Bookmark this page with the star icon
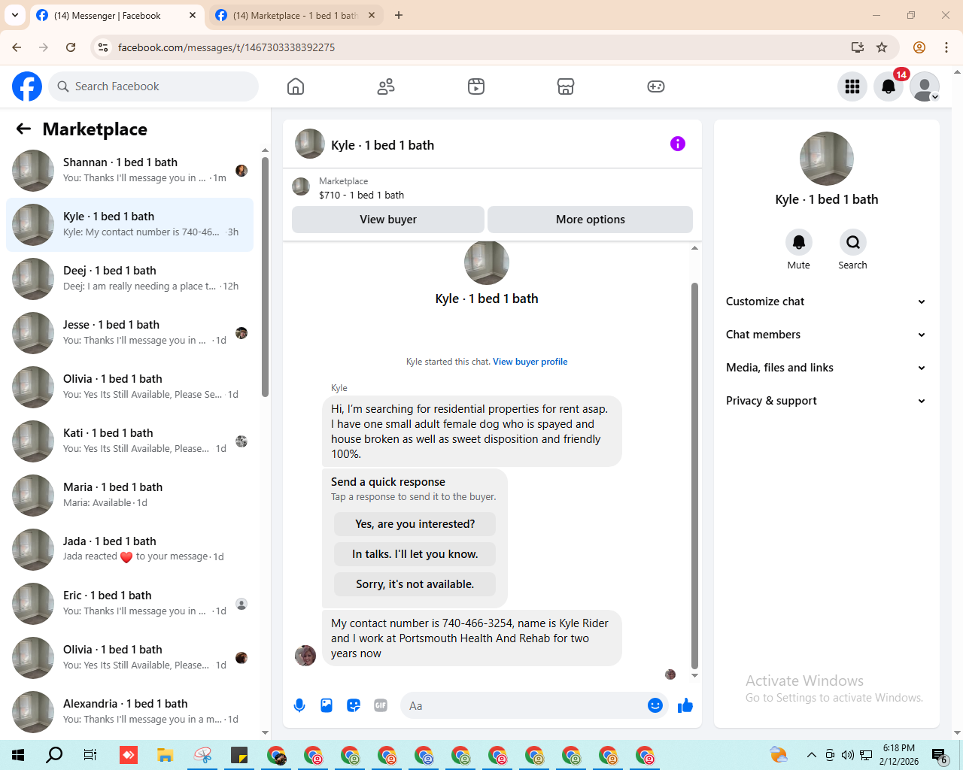963x770 pixels. (x=882, y=47)
